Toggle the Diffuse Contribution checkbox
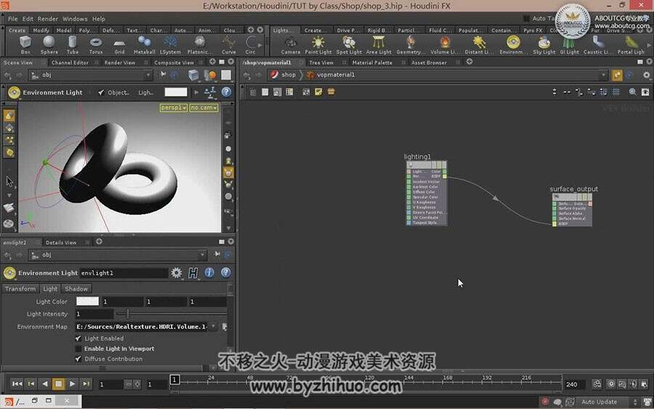The height and width of the screenshot is (409, 654). click(78, 359)
